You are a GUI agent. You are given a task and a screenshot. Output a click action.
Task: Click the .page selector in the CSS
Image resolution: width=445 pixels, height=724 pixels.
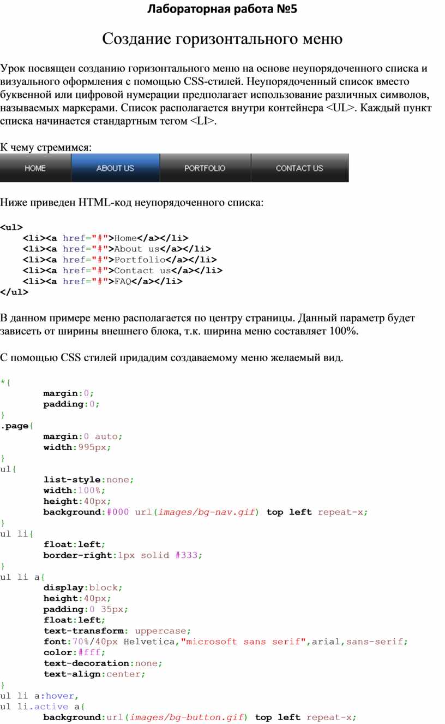pyautogui.click(x=16, y=426)
